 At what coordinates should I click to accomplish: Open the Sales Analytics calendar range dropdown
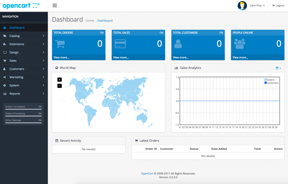click(x=278, y=68)
